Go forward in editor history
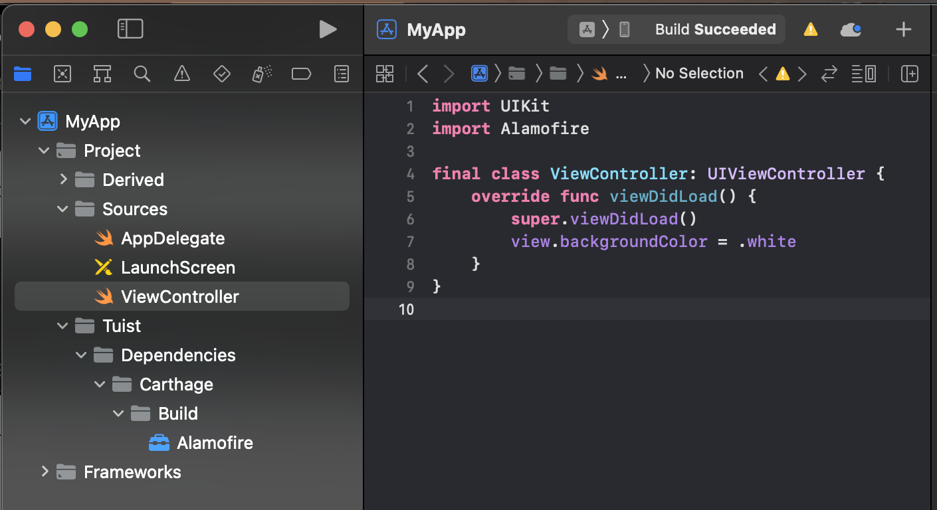The image size is (937, 510). click(449, 74)
